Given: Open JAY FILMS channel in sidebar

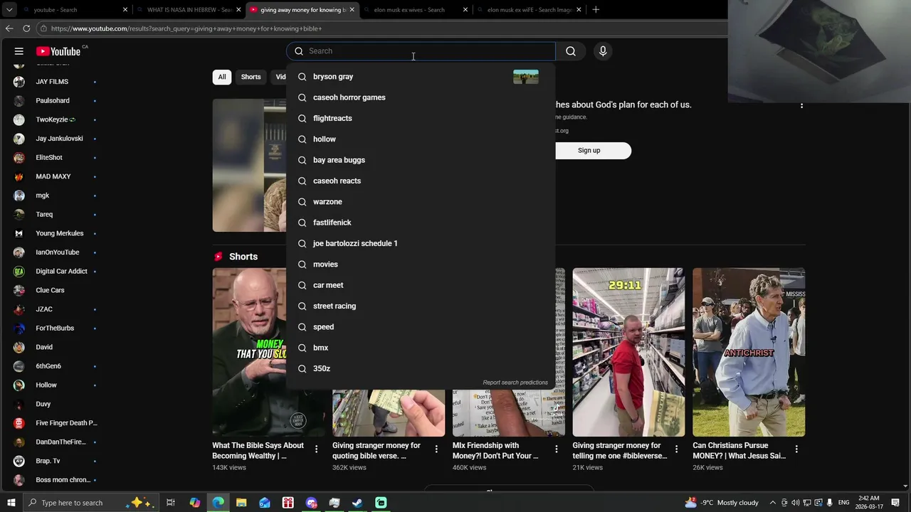Looking at the screenshot, I should (x=52, y=82).
